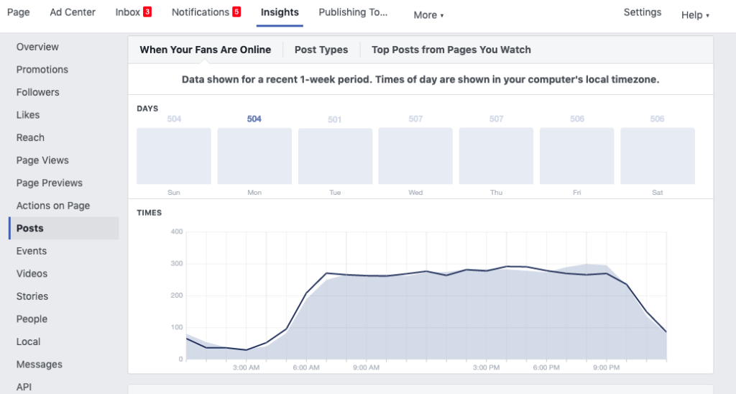The width and height of the screenshot is (736, 394).
Task: Expand the Help dropdown menu
Action: pos(695,15)
